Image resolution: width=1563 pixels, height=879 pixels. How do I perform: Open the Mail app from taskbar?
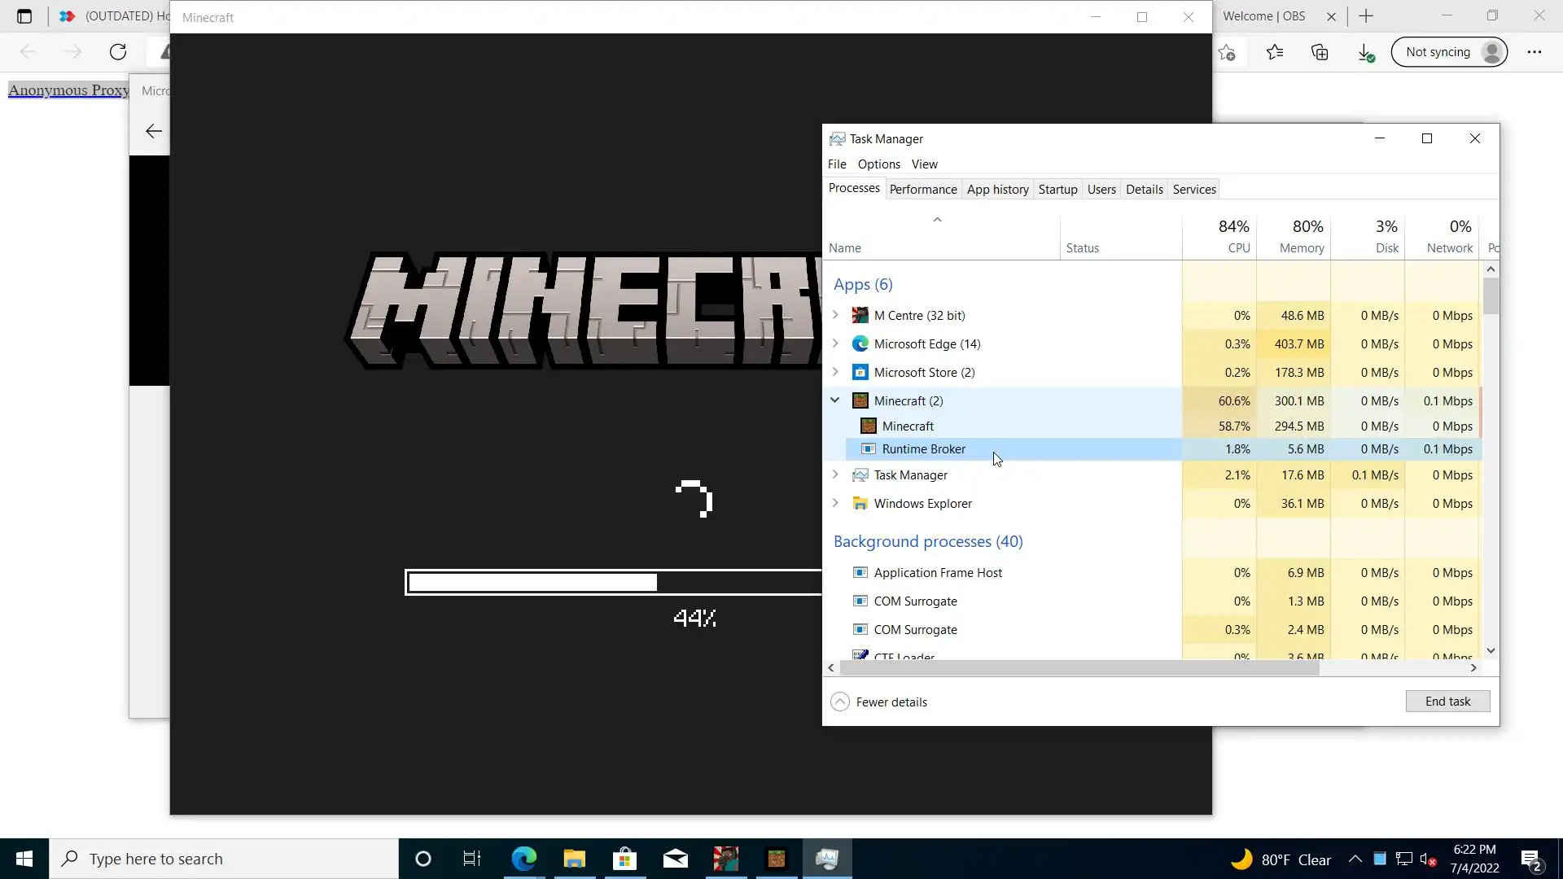pos(675,859)
